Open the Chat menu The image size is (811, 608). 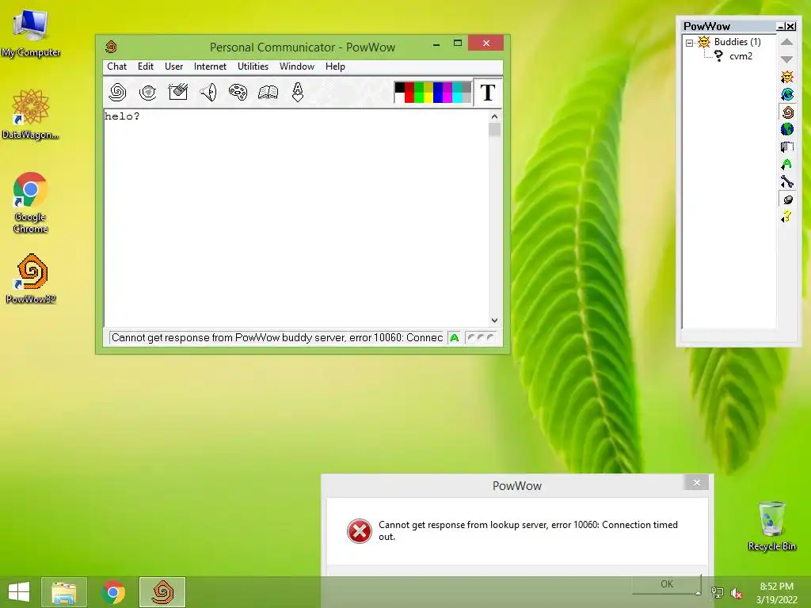[x=117, y=66]
